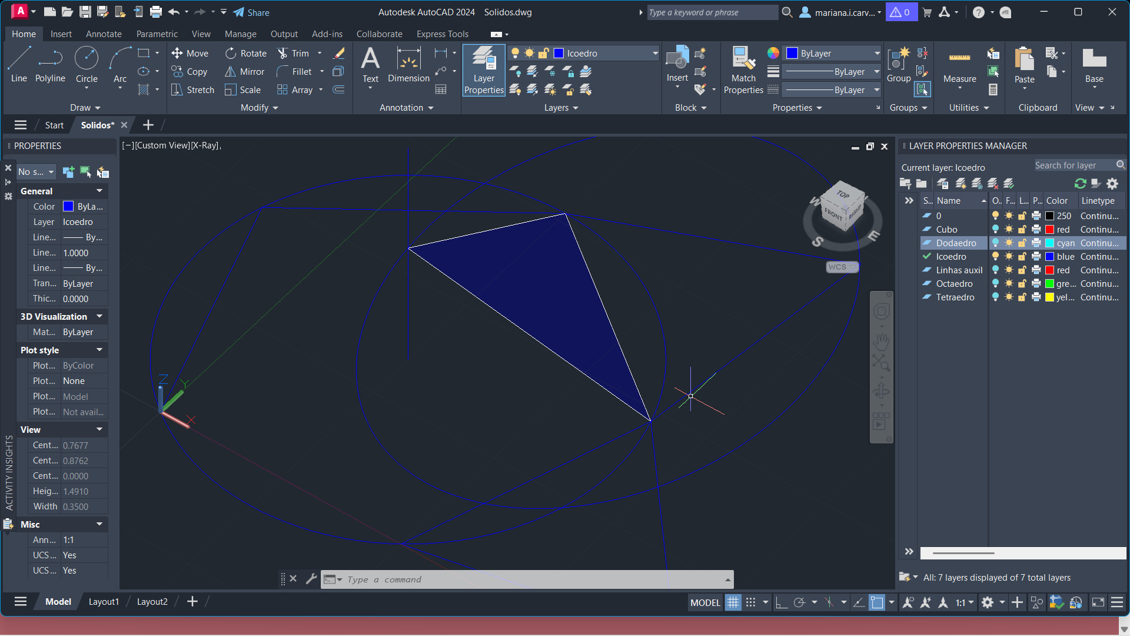Click the Pan tool in navigation bar
Screen dimensions: 1130x636
point(881,341)
